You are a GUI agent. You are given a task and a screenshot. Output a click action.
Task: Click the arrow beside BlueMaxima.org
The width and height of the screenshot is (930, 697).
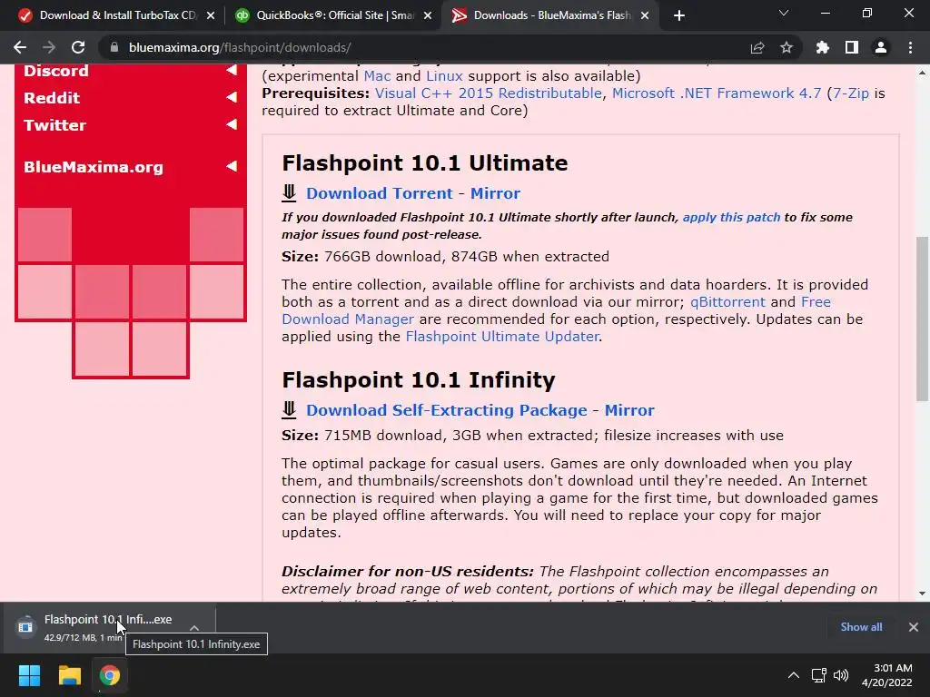[x=232, y=167]
